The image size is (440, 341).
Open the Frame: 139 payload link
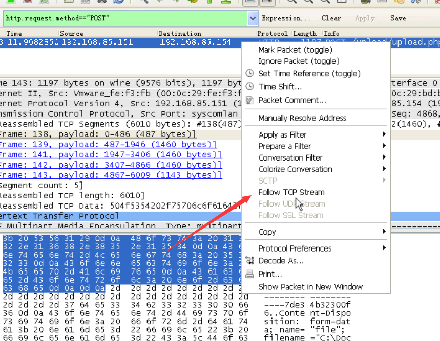click(108, 145)
